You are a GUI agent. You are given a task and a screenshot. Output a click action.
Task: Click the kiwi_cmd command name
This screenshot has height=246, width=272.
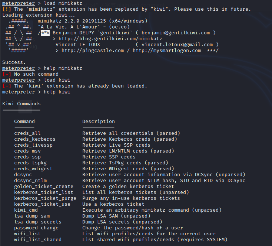26,210
